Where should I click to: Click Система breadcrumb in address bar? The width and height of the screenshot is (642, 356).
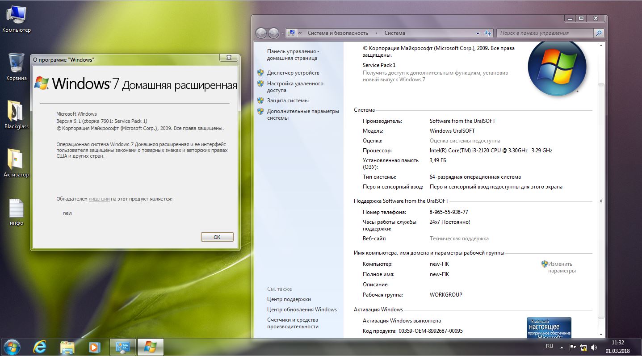395,33
